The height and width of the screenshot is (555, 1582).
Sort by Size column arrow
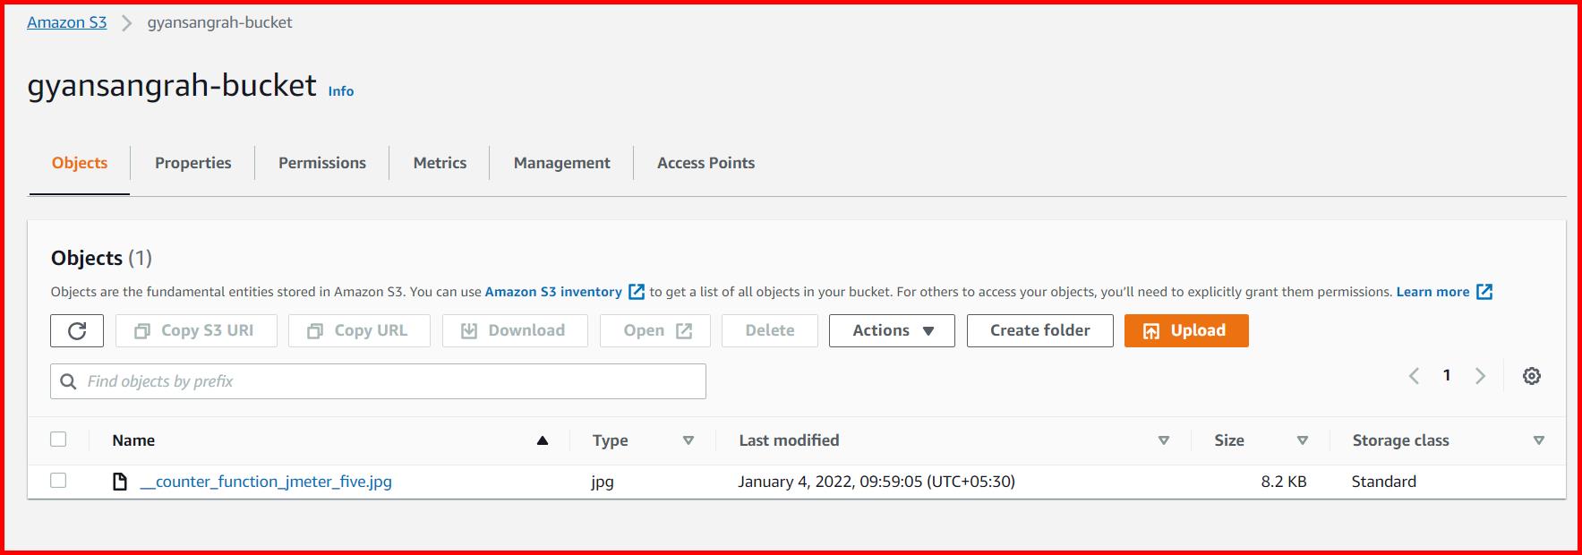tap(1303, 440)
